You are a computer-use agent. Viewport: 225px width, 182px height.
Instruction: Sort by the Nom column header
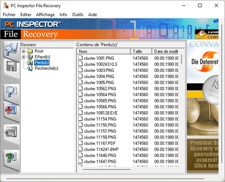(x=103, y=51)
